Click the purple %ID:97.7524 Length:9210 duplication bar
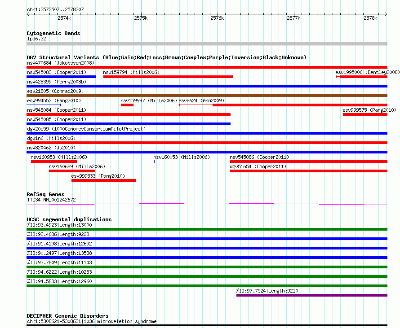This screenshot has height=328, width=400. (312, 295)
